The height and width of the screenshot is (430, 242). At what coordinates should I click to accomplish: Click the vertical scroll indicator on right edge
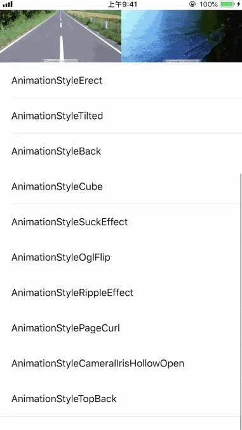tap(241, 302)
